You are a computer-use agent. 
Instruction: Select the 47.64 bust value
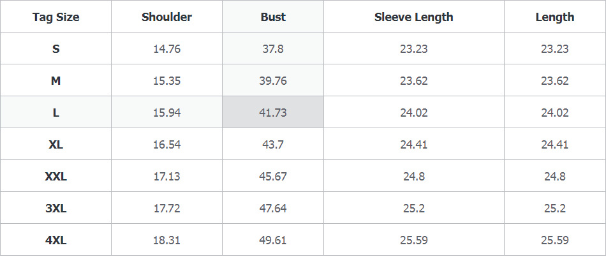[x=273, y=209]
